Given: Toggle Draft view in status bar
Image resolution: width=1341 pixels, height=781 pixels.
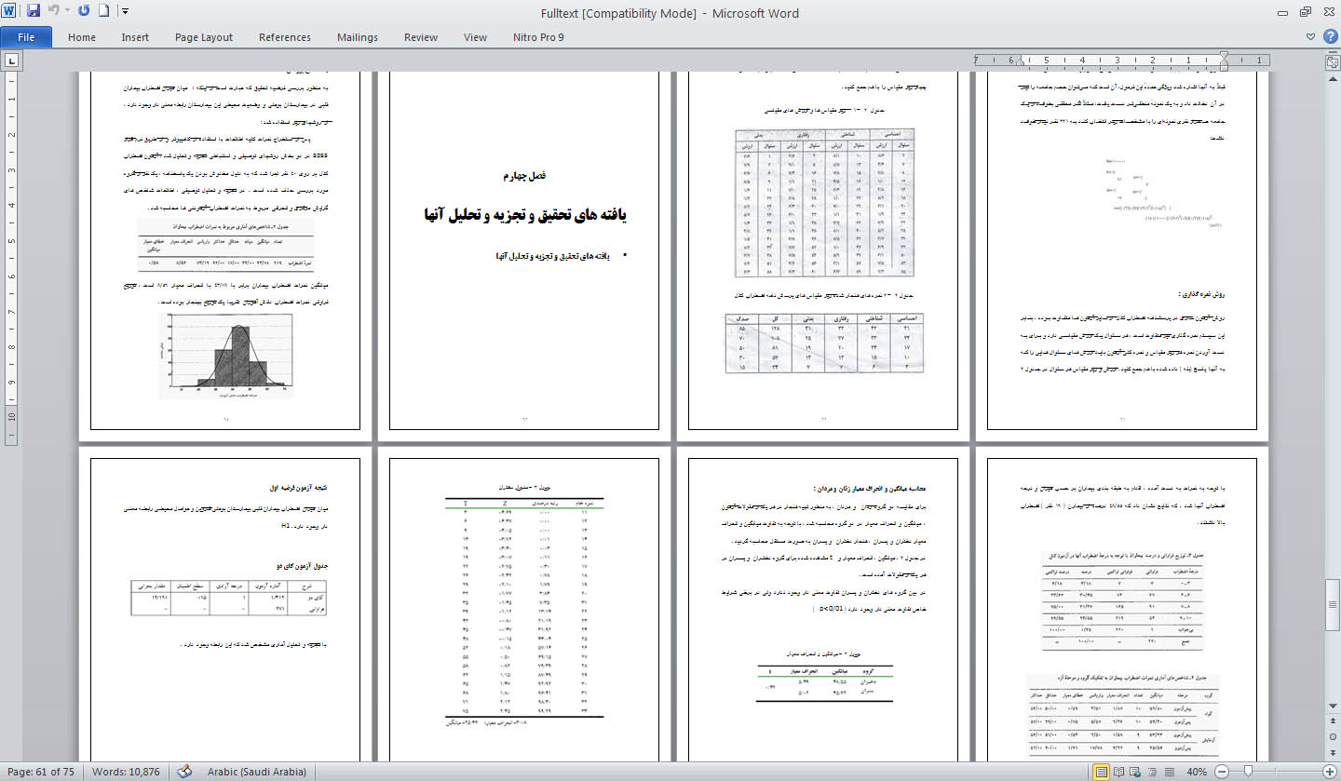Looking at the screenshot, I should point(1170,772).
